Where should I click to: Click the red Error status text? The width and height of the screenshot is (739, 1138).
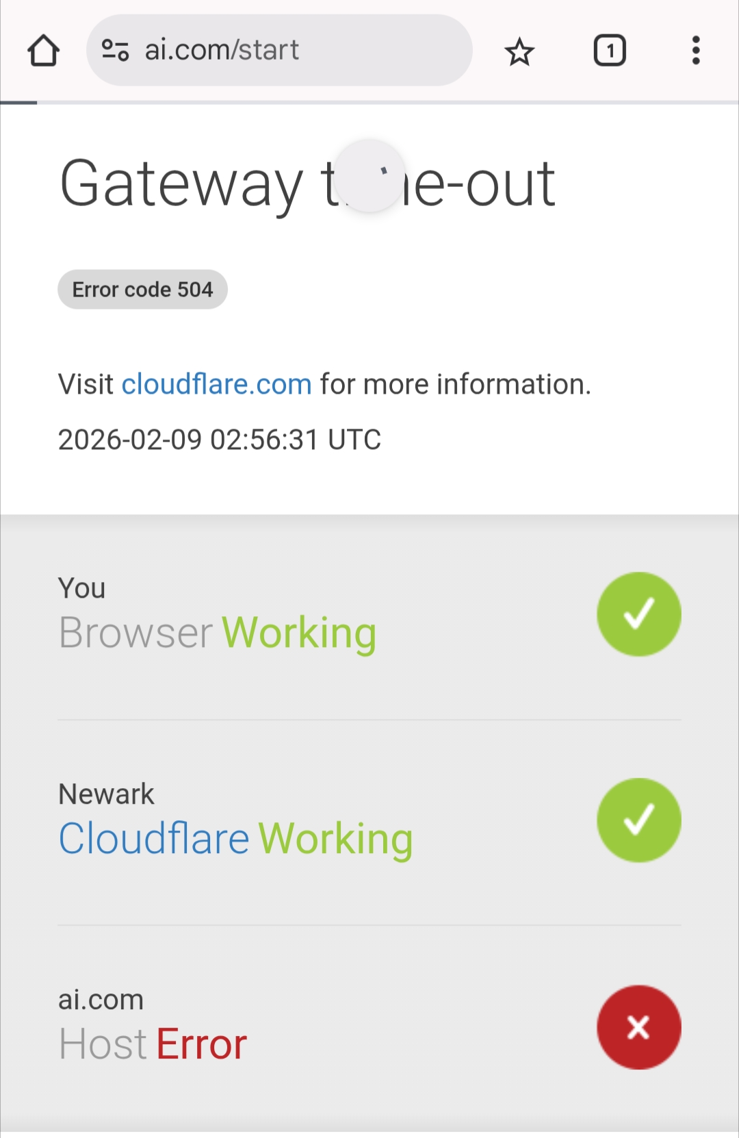(x=201, y=1044)
